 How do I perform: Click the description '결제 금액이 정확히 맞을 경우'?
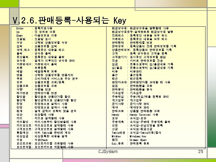tap(55, 111)
